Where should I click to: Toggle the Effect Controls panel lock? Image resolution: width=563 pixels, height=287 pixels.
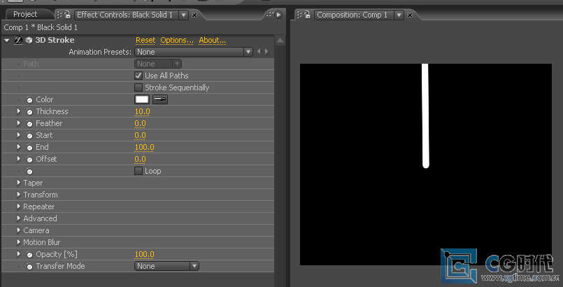67,15
